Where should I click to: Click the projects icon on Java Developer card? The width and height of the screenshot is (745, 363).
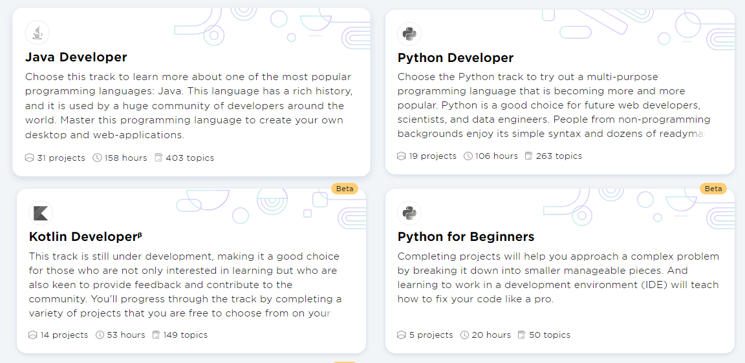click(30, 158)
